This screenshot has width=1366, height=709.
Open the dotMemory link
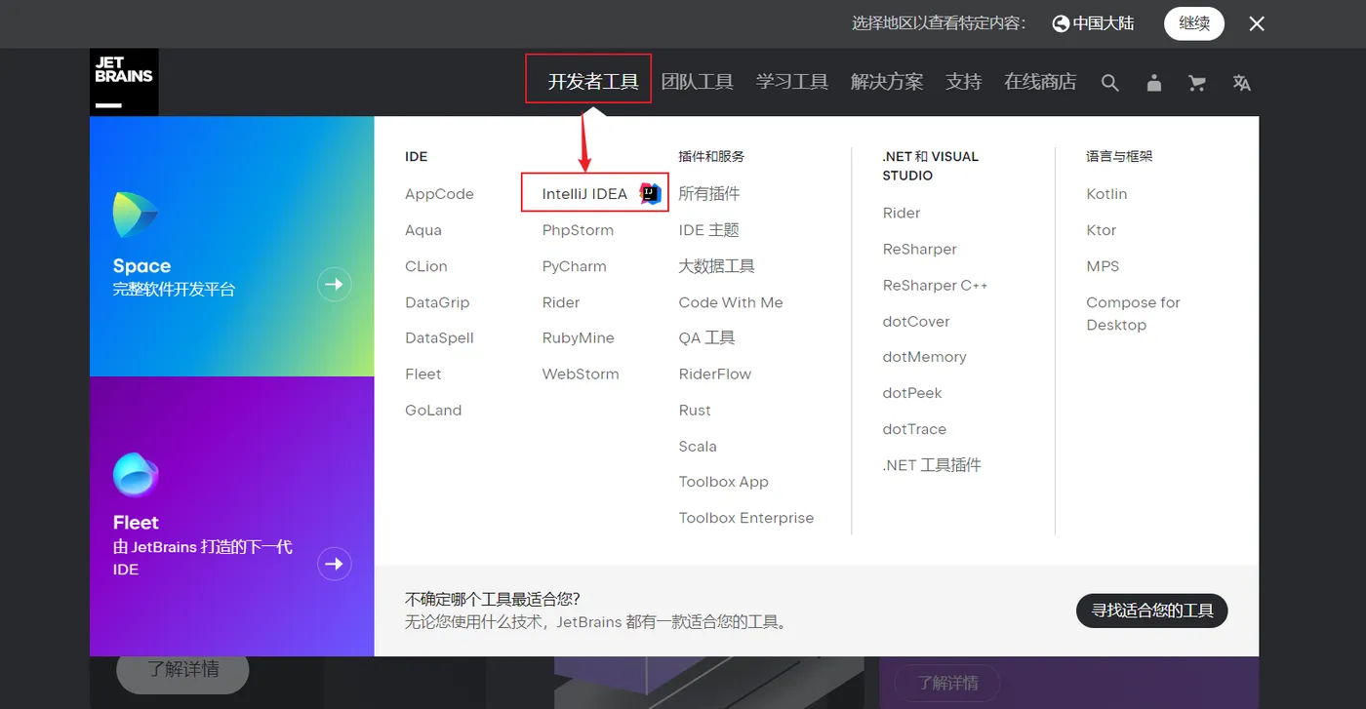[x=925, y=358]
